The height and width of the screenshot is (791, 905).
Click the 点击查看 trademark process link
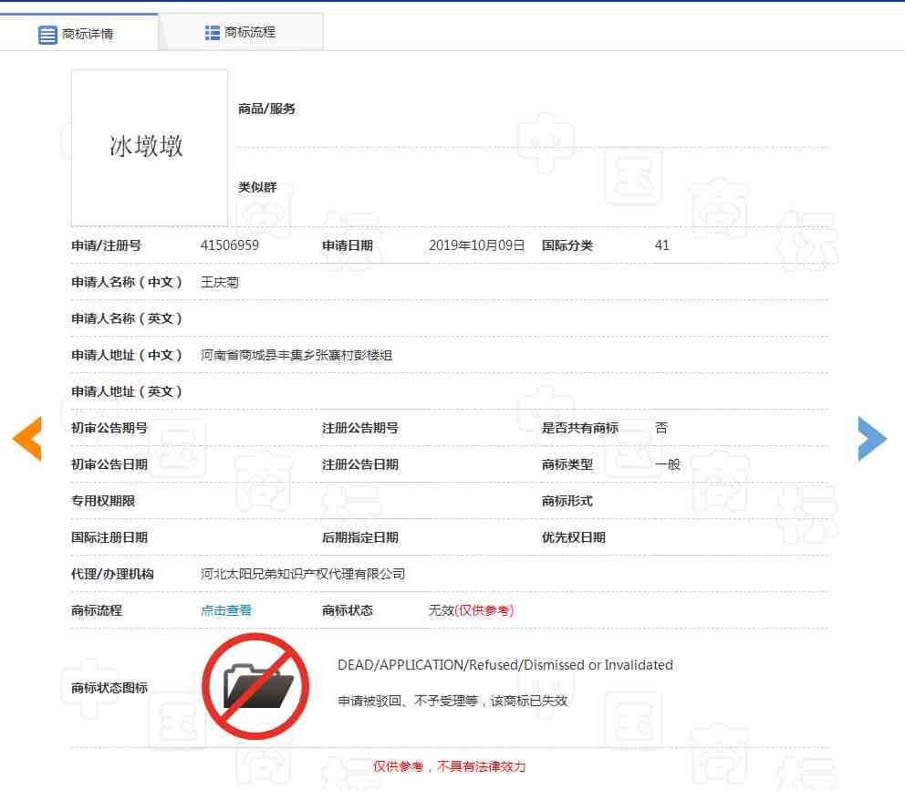226,610
